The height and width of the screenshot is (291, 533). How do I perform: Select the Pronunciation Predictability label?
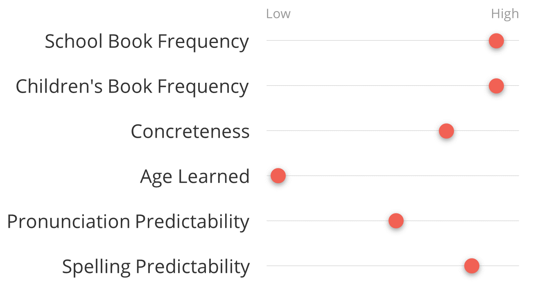tap(128, 222)
